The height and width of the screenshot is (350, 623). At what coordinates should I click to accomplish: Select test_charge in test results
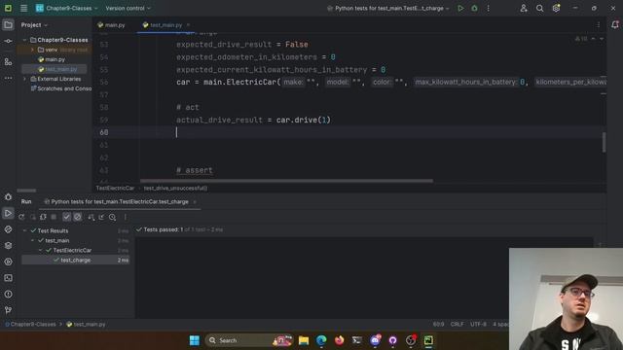76,261
